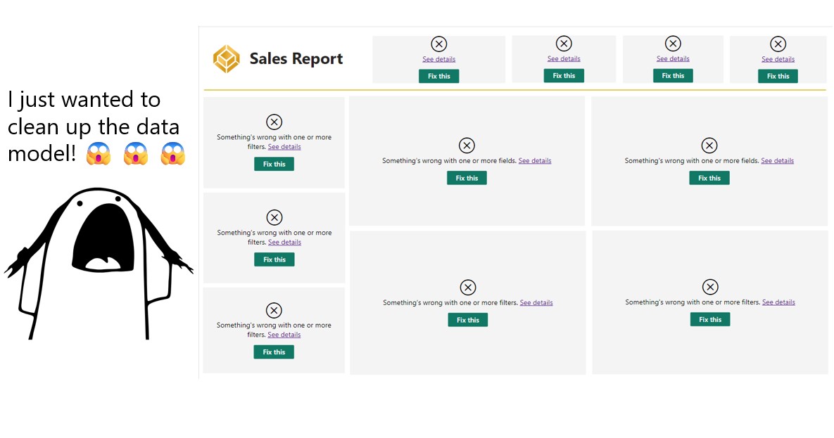Click error X icon in first header card
The image size is (834, 438).
438,44
